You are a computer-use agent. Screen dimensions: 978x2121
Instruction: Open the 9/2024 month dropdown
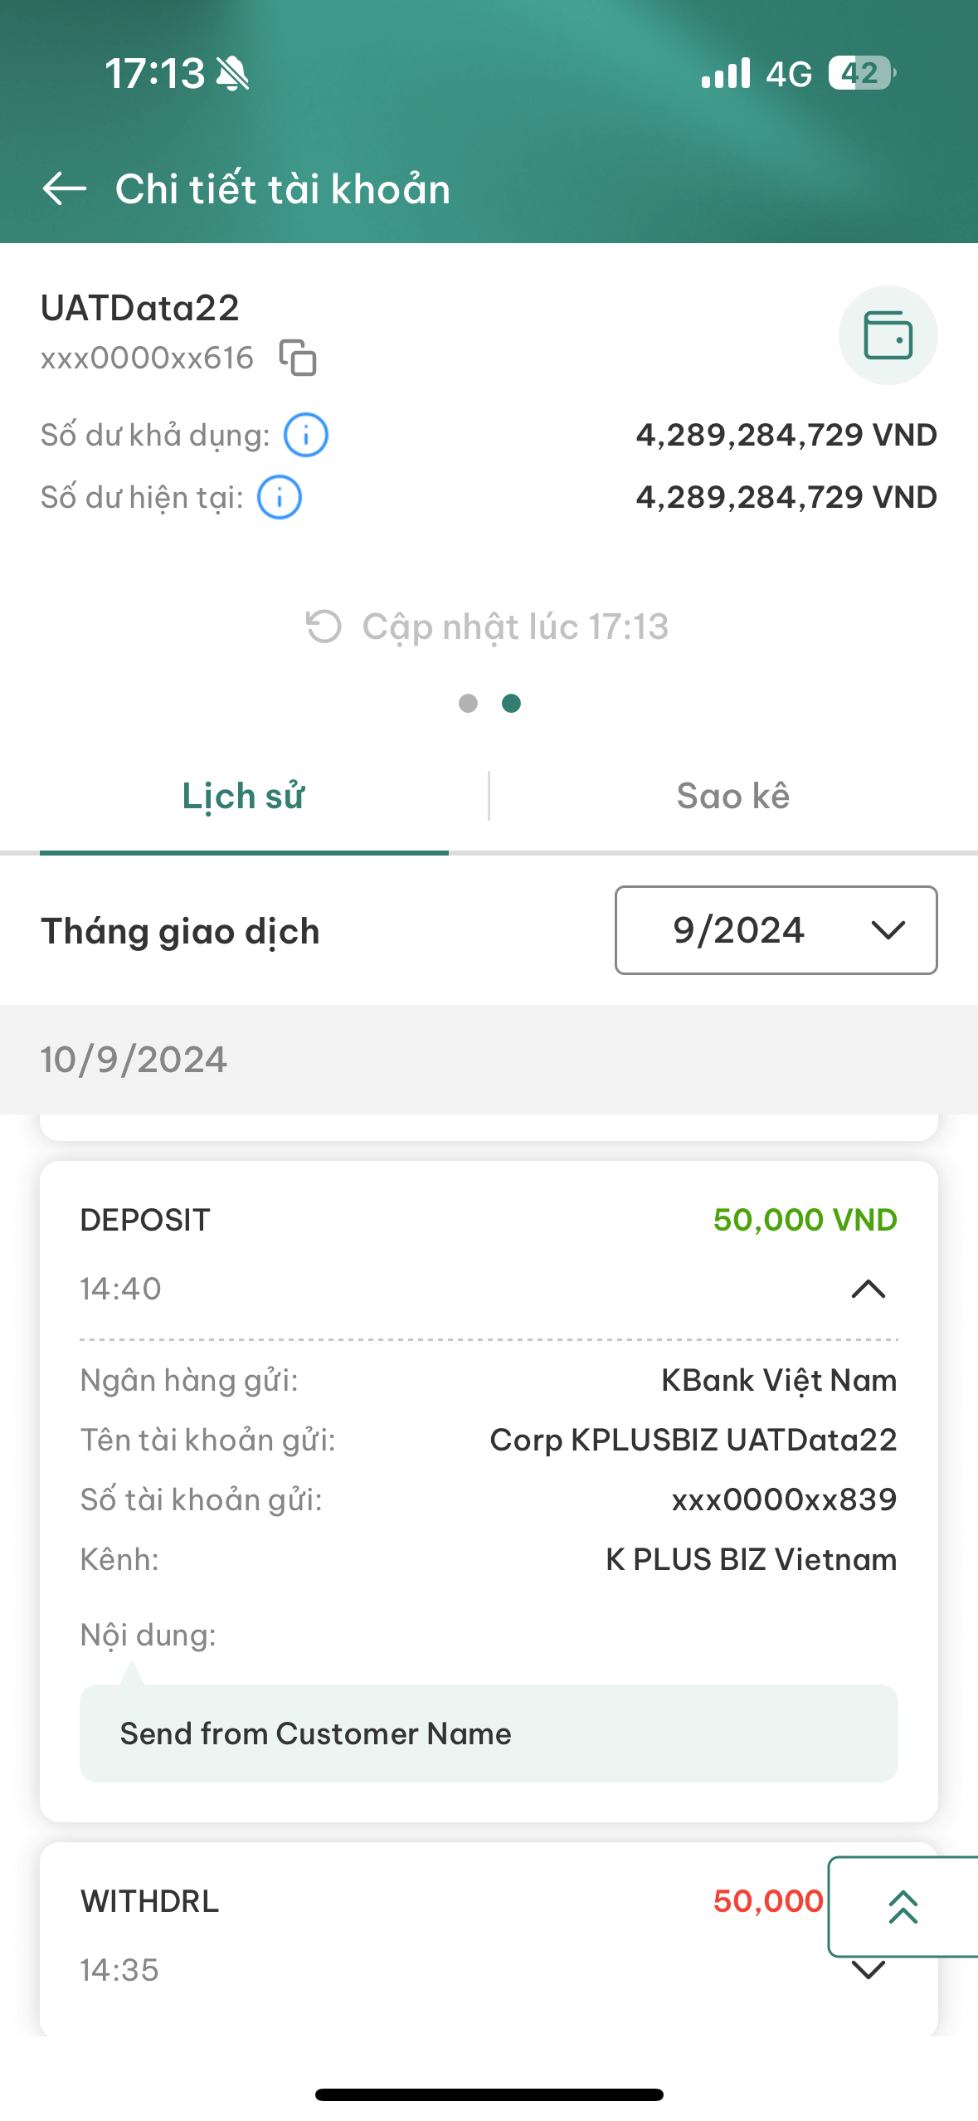pos(776,930)
